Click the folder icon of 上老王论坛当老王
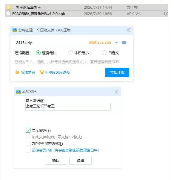This screenshot has width=174, height=180. (9, 7)
